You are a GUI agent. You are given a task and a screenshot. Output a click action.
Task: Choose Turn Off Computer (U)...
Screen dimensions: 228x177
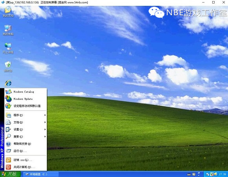click(x=26, y=167)
